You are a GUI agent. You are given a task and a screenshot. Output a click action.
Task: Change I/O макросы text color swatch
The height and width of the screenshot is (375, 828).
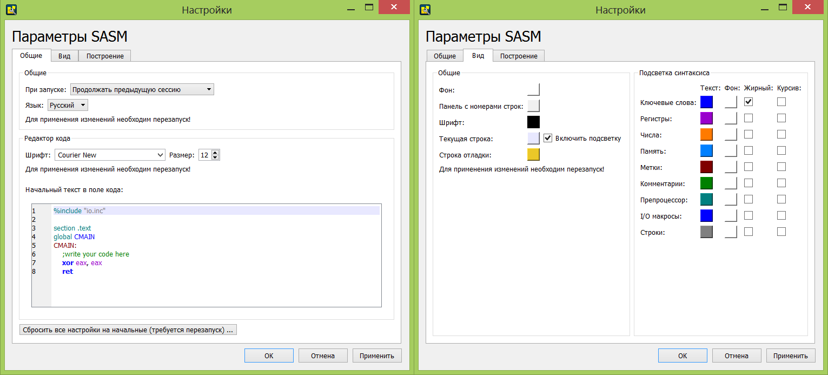tap(706, 215)
